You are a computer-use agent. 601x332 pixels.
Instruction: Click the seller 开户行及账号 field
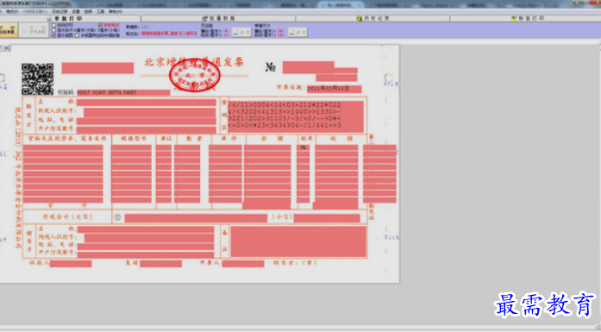tap(146, 254)
